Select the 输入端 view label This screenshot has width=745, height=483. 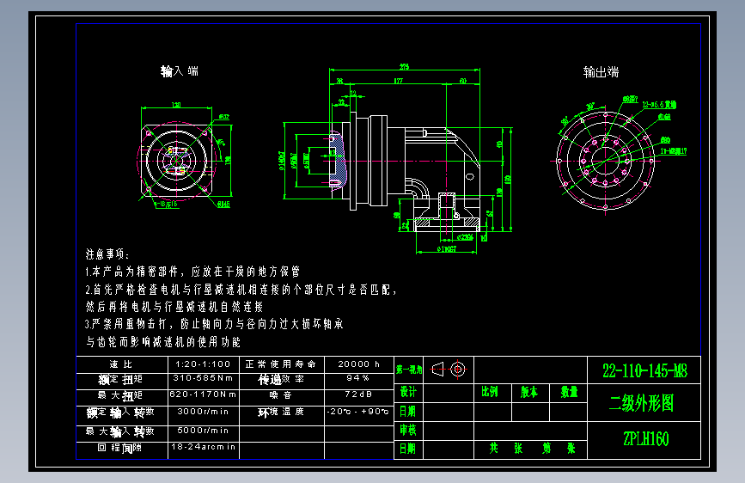(180, 71)
